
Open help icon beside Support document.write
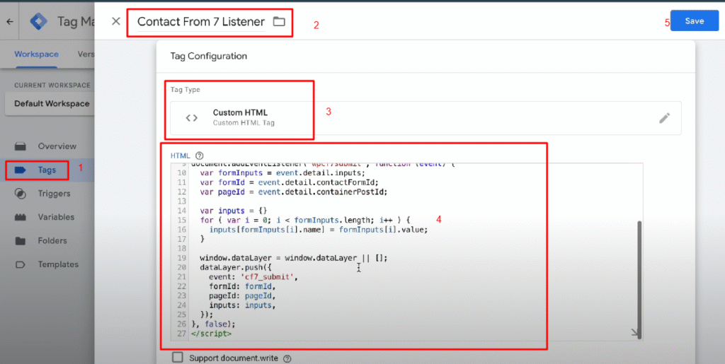click(x=287, y=358)
